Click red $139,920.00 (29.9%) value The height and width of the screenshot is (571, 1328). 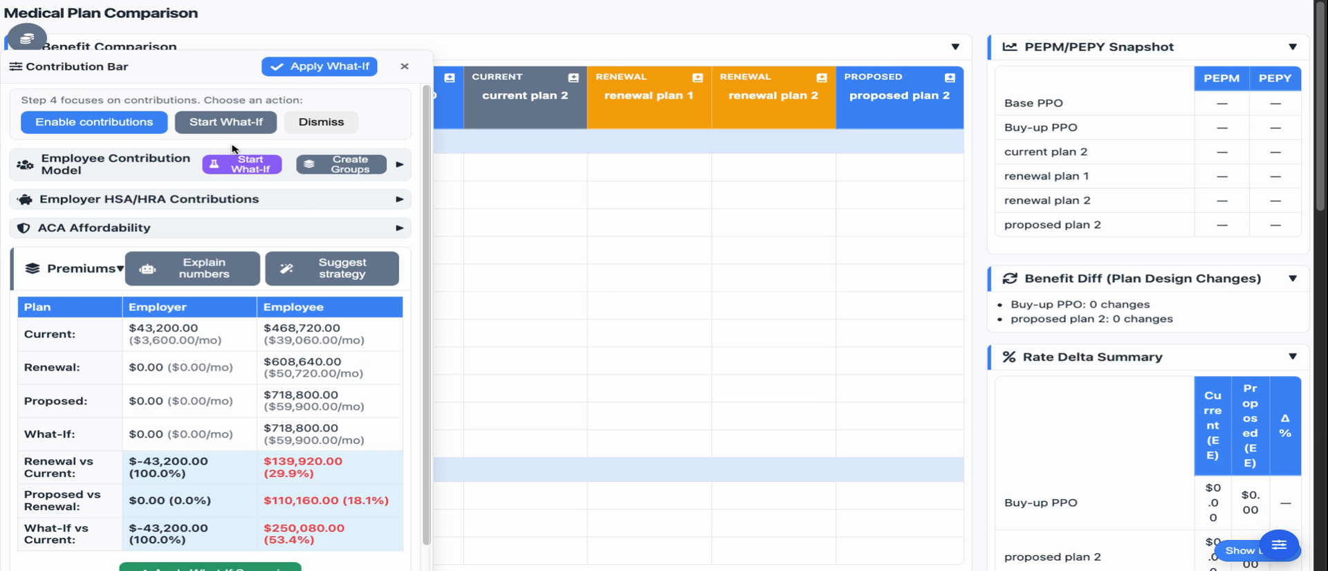(303, 467)
